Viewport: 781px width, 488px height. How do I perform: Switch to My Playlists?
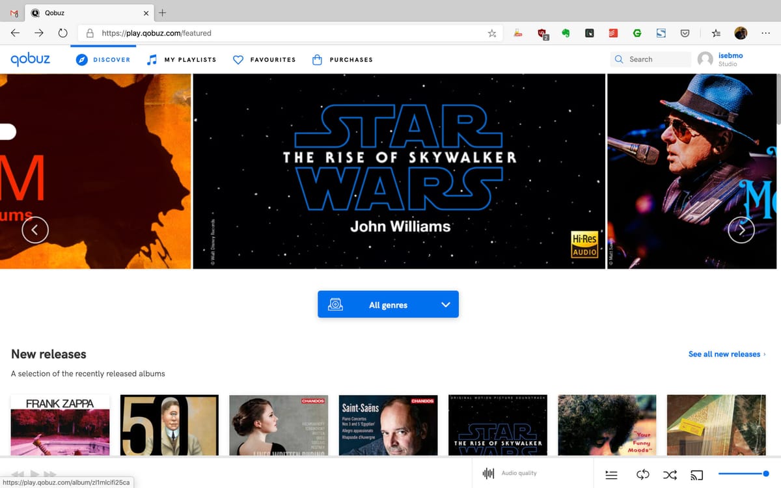[182, 60]
